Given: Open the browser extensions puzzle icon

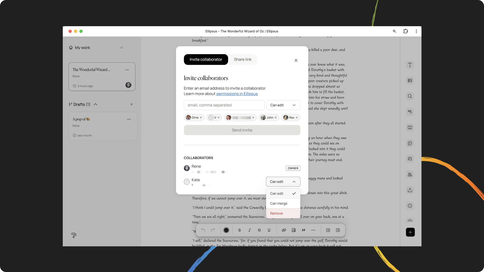Looking at the screenshot, I should [x=405, y=31].
